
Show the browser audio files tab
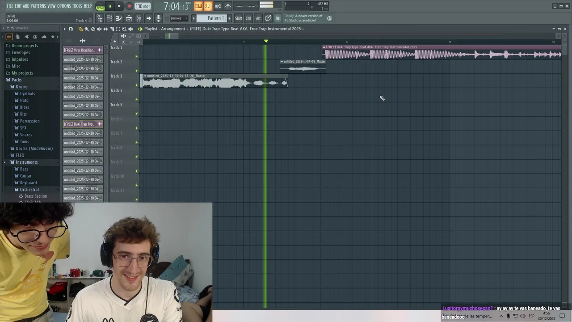[x=9, y=37]
